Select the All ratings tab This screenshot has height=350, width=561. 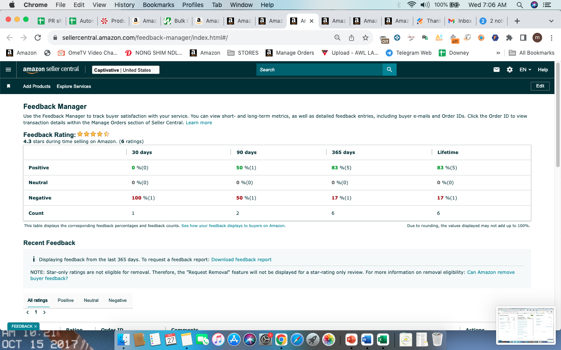[x=38, y=301]
